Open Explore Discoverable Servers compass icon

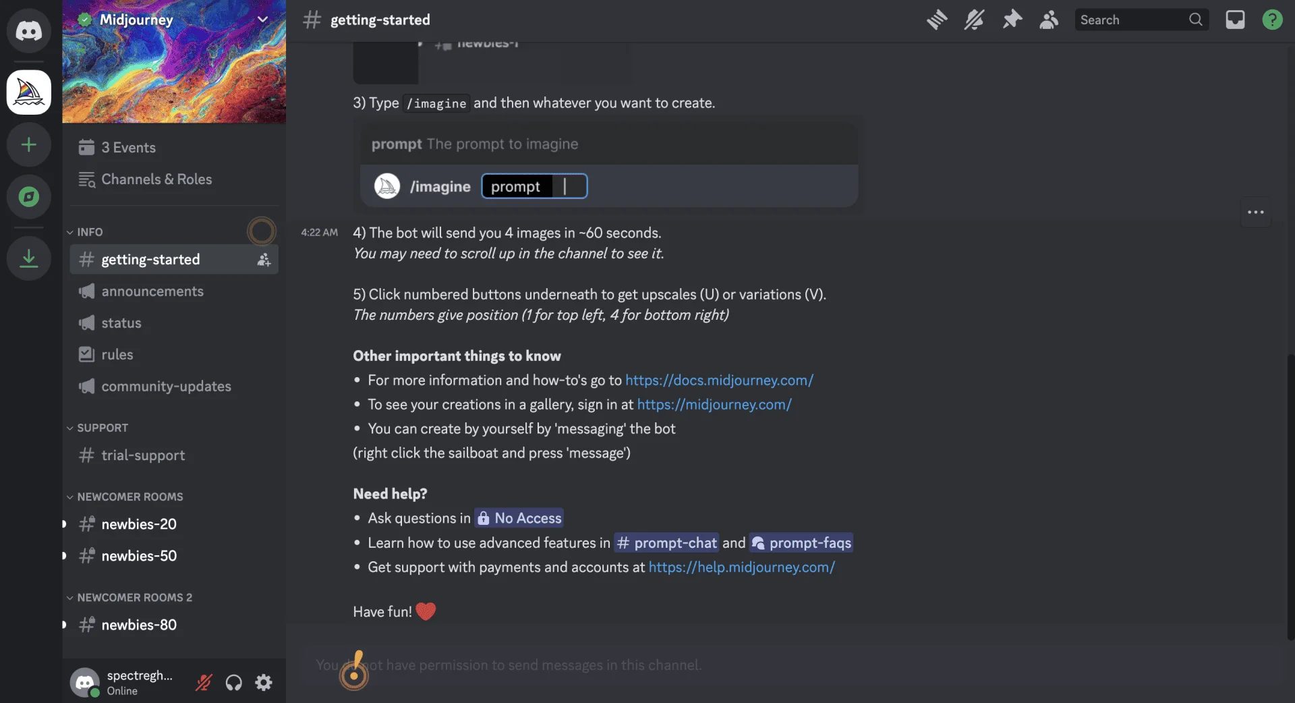pyautogui.click(x=29, y=197)
